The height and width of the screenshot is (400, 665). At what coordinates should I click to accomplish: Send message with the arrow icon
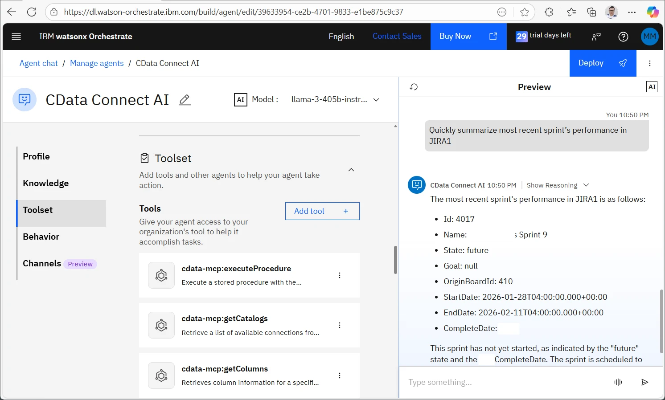(x=644, y=382)
